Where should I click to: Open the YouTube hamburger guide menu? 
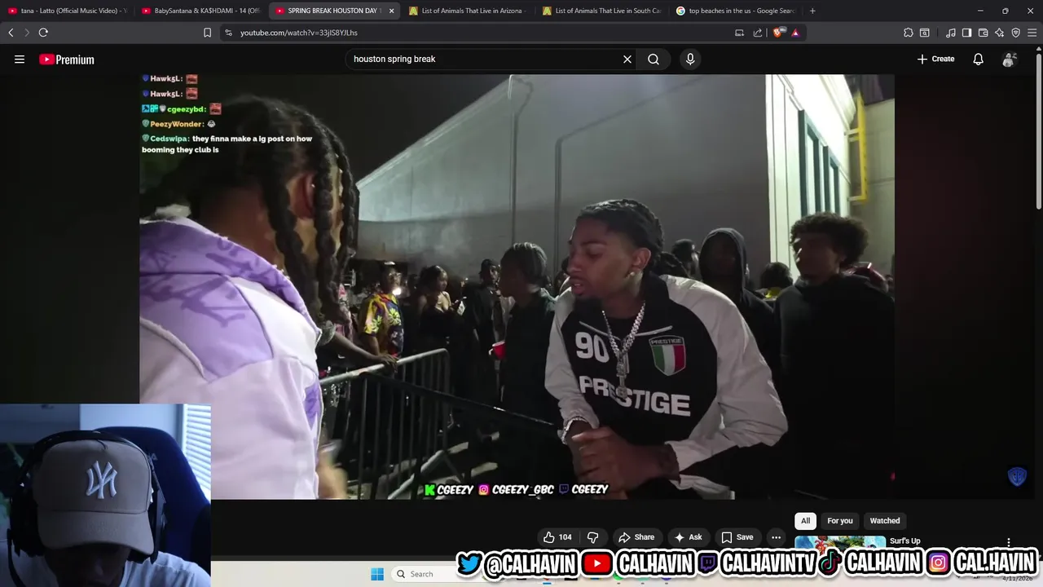(x=20, y=59)
